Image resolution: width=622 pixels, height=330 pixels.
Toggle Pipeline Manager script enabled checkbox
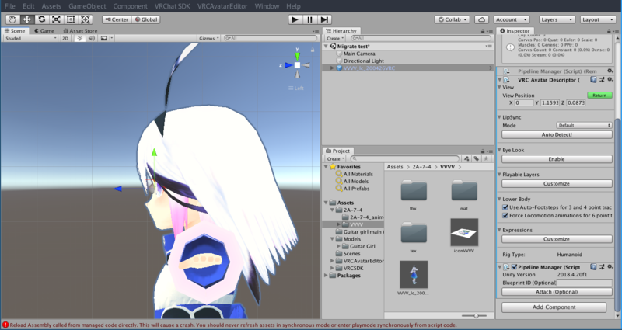click(x=515, y=267)
